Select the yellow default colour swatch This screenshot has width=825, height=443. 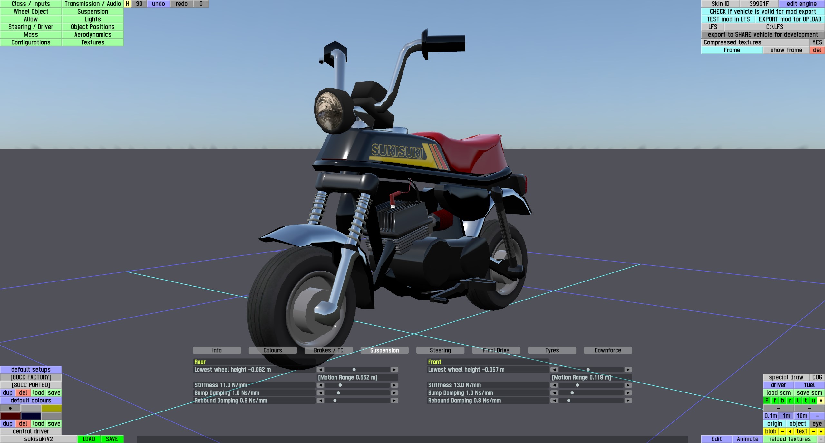click(x=51, y=408)
